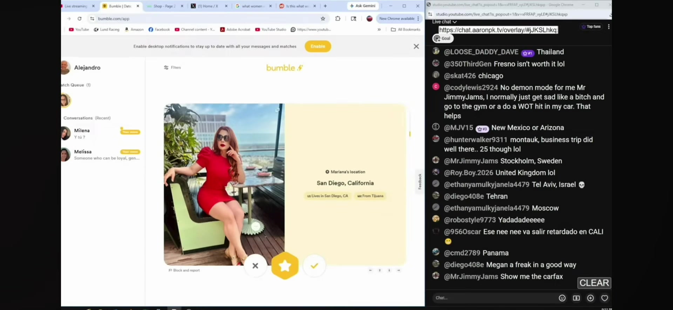The width and height of the screenshot is (673, 310).
Task: Switch to the Live streaming browser tab
Action: (x=75, y=6)
